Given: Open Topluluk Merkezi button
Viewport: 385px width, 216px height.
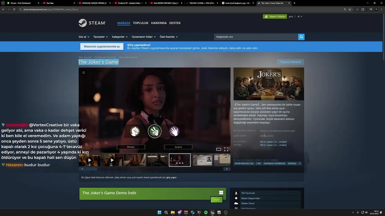Looking at the screenshot, I should [291, 62].
